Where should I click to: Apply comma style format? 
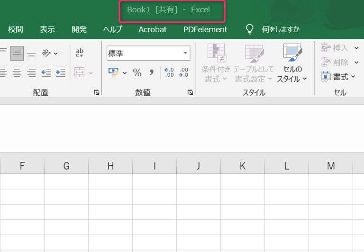click(x=152, y=72)
